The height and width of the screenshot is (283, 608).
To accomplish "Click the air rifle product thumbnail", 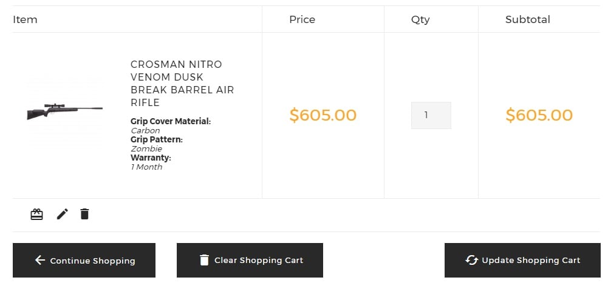I will point(65,110).
